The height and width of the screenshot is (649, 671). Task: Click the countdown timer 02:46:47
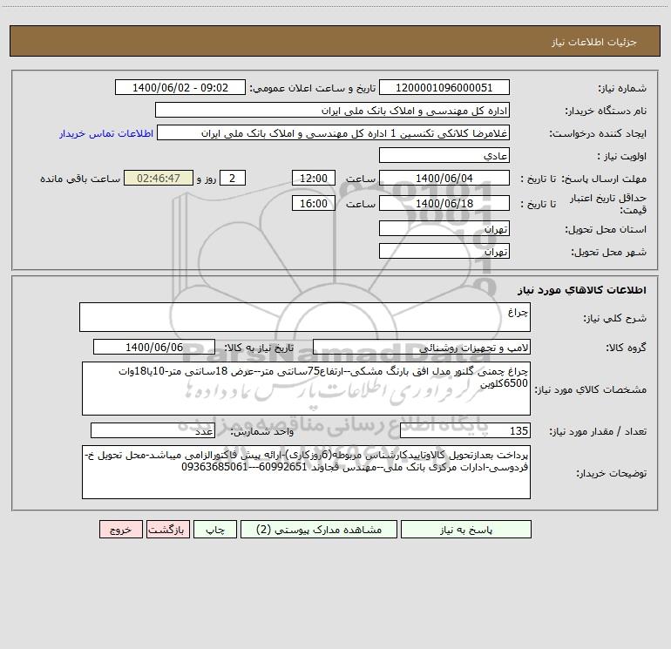(x=159, y=178)
